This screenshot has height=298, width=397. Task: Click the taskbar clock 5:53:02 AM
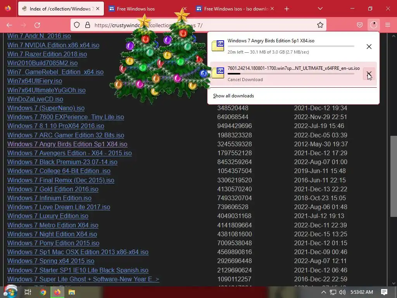coord(362,292)
